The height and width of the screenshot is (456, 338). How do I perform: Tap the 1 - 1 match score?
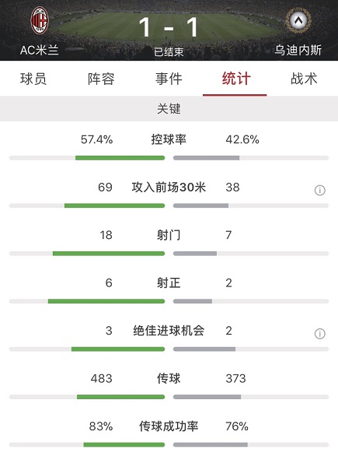(x=169, y=27)
